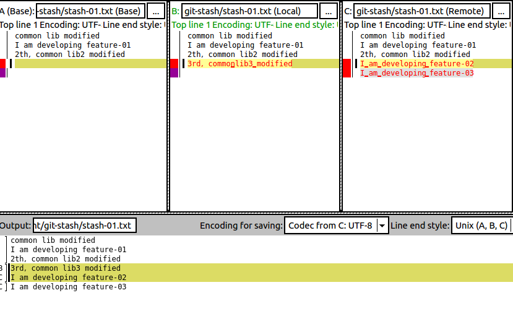Focus the A (Base) file path field
The image size is (513, 316).
(x=90, y=11)
